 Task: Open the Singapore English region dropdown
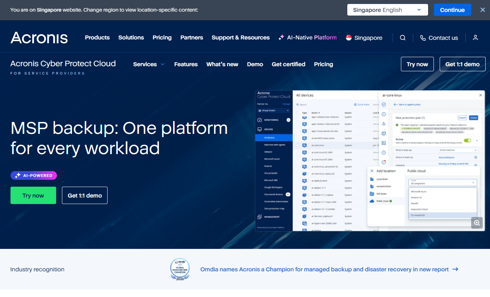388,10
